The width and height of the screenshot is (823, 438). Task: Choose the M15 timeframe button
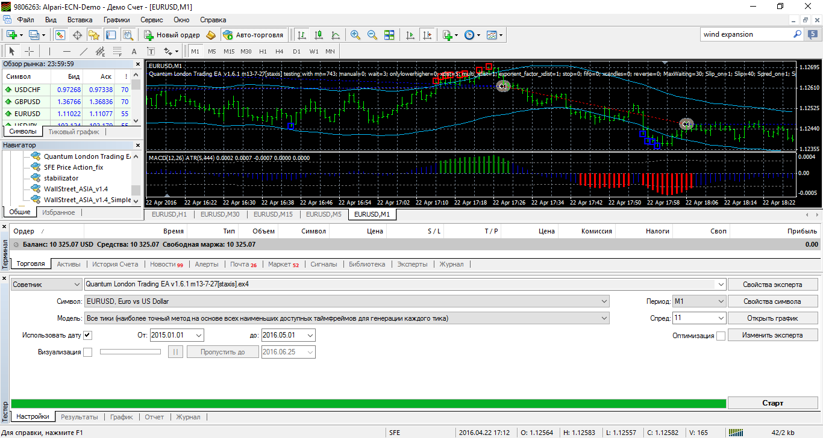(229, 51)
